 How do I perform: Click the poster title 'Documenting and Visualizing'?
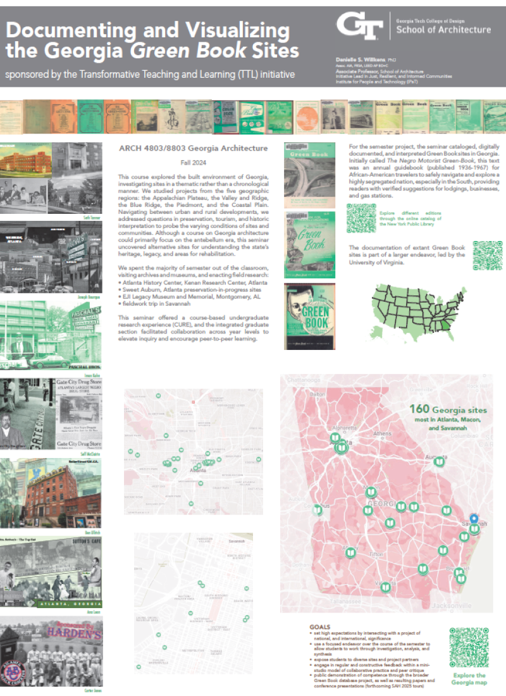[148, 30]
